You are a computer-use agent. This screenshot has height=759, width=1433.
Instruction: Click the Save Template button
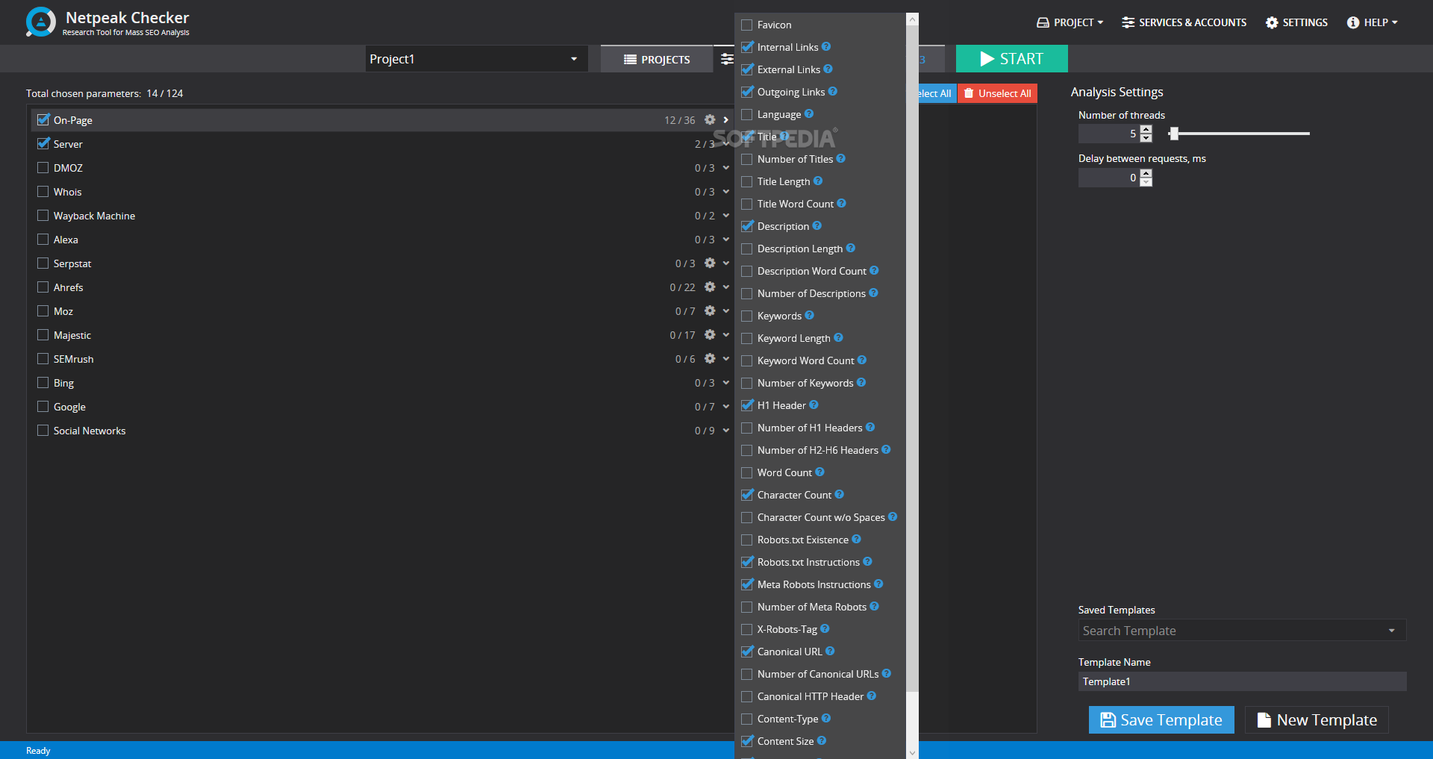(x=1161, y=720)
